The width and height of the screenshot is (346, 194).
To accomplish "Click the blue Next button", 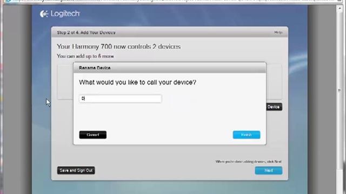I will [269, 170].
